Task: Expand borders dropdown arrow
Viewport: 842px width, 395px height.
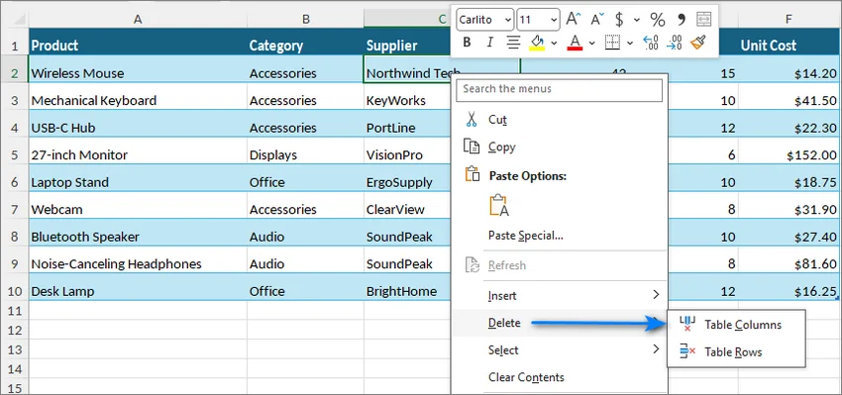Action: pyautogui.click(x=630, y=43)
